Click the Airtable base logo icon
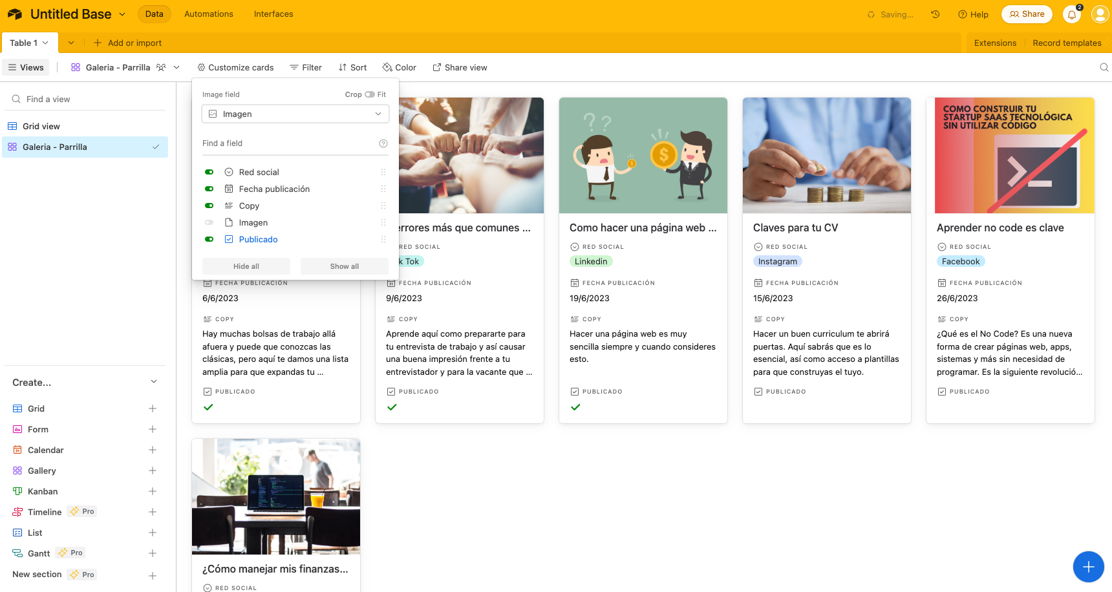This screenshot has width=1112, height=592. pyautogui.click(x=15, y=14)
